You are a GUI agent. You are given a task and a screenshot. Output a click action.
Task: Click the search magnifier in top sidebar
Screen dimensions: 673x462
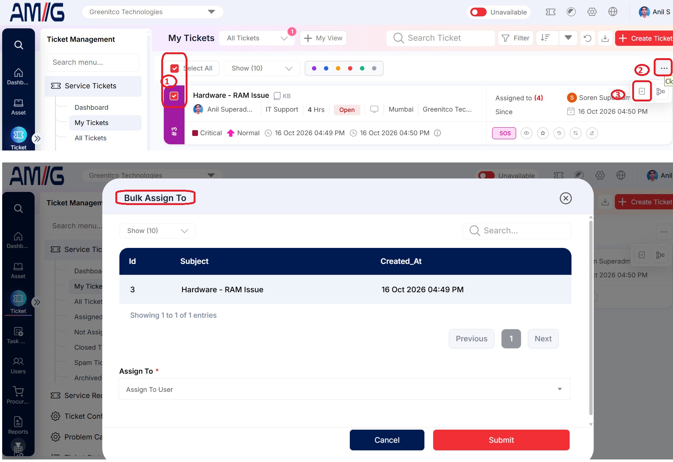[x=19, y=45]
